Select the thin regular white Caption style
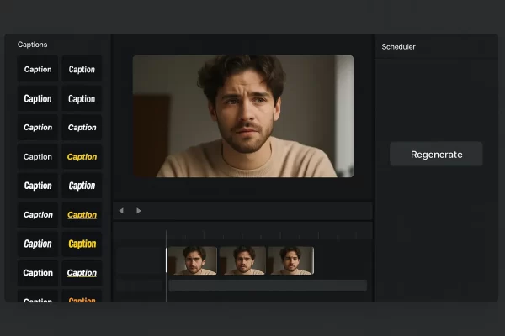This screenshot has height=336, width=505. (38, 157)
